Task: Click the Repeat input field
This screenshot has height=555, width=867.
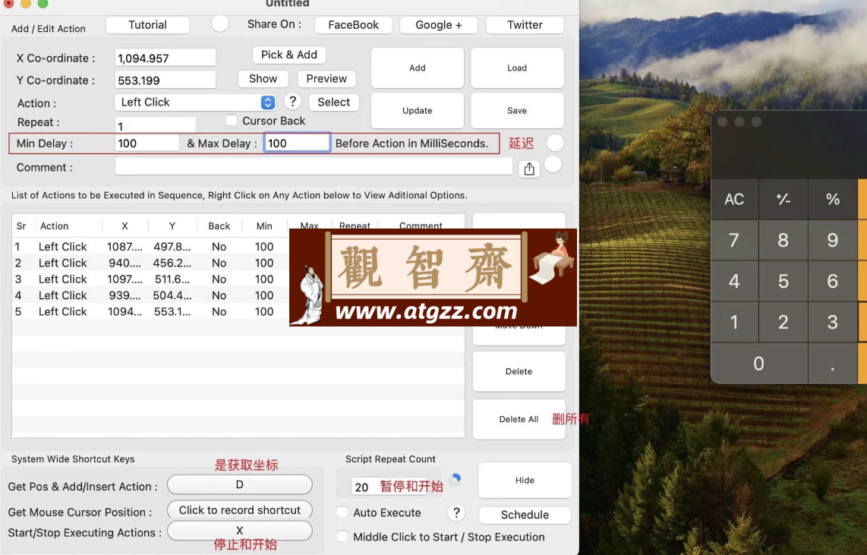Action: pyautogui.click(x=156, y=125)
